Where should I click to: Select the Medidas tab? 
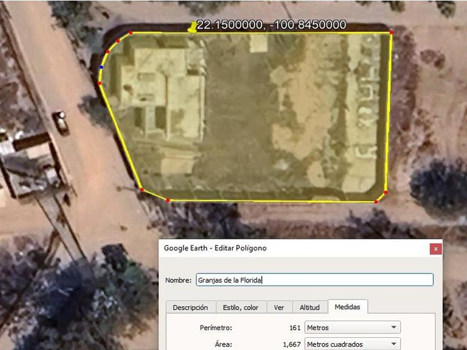(x=347, y=307)
